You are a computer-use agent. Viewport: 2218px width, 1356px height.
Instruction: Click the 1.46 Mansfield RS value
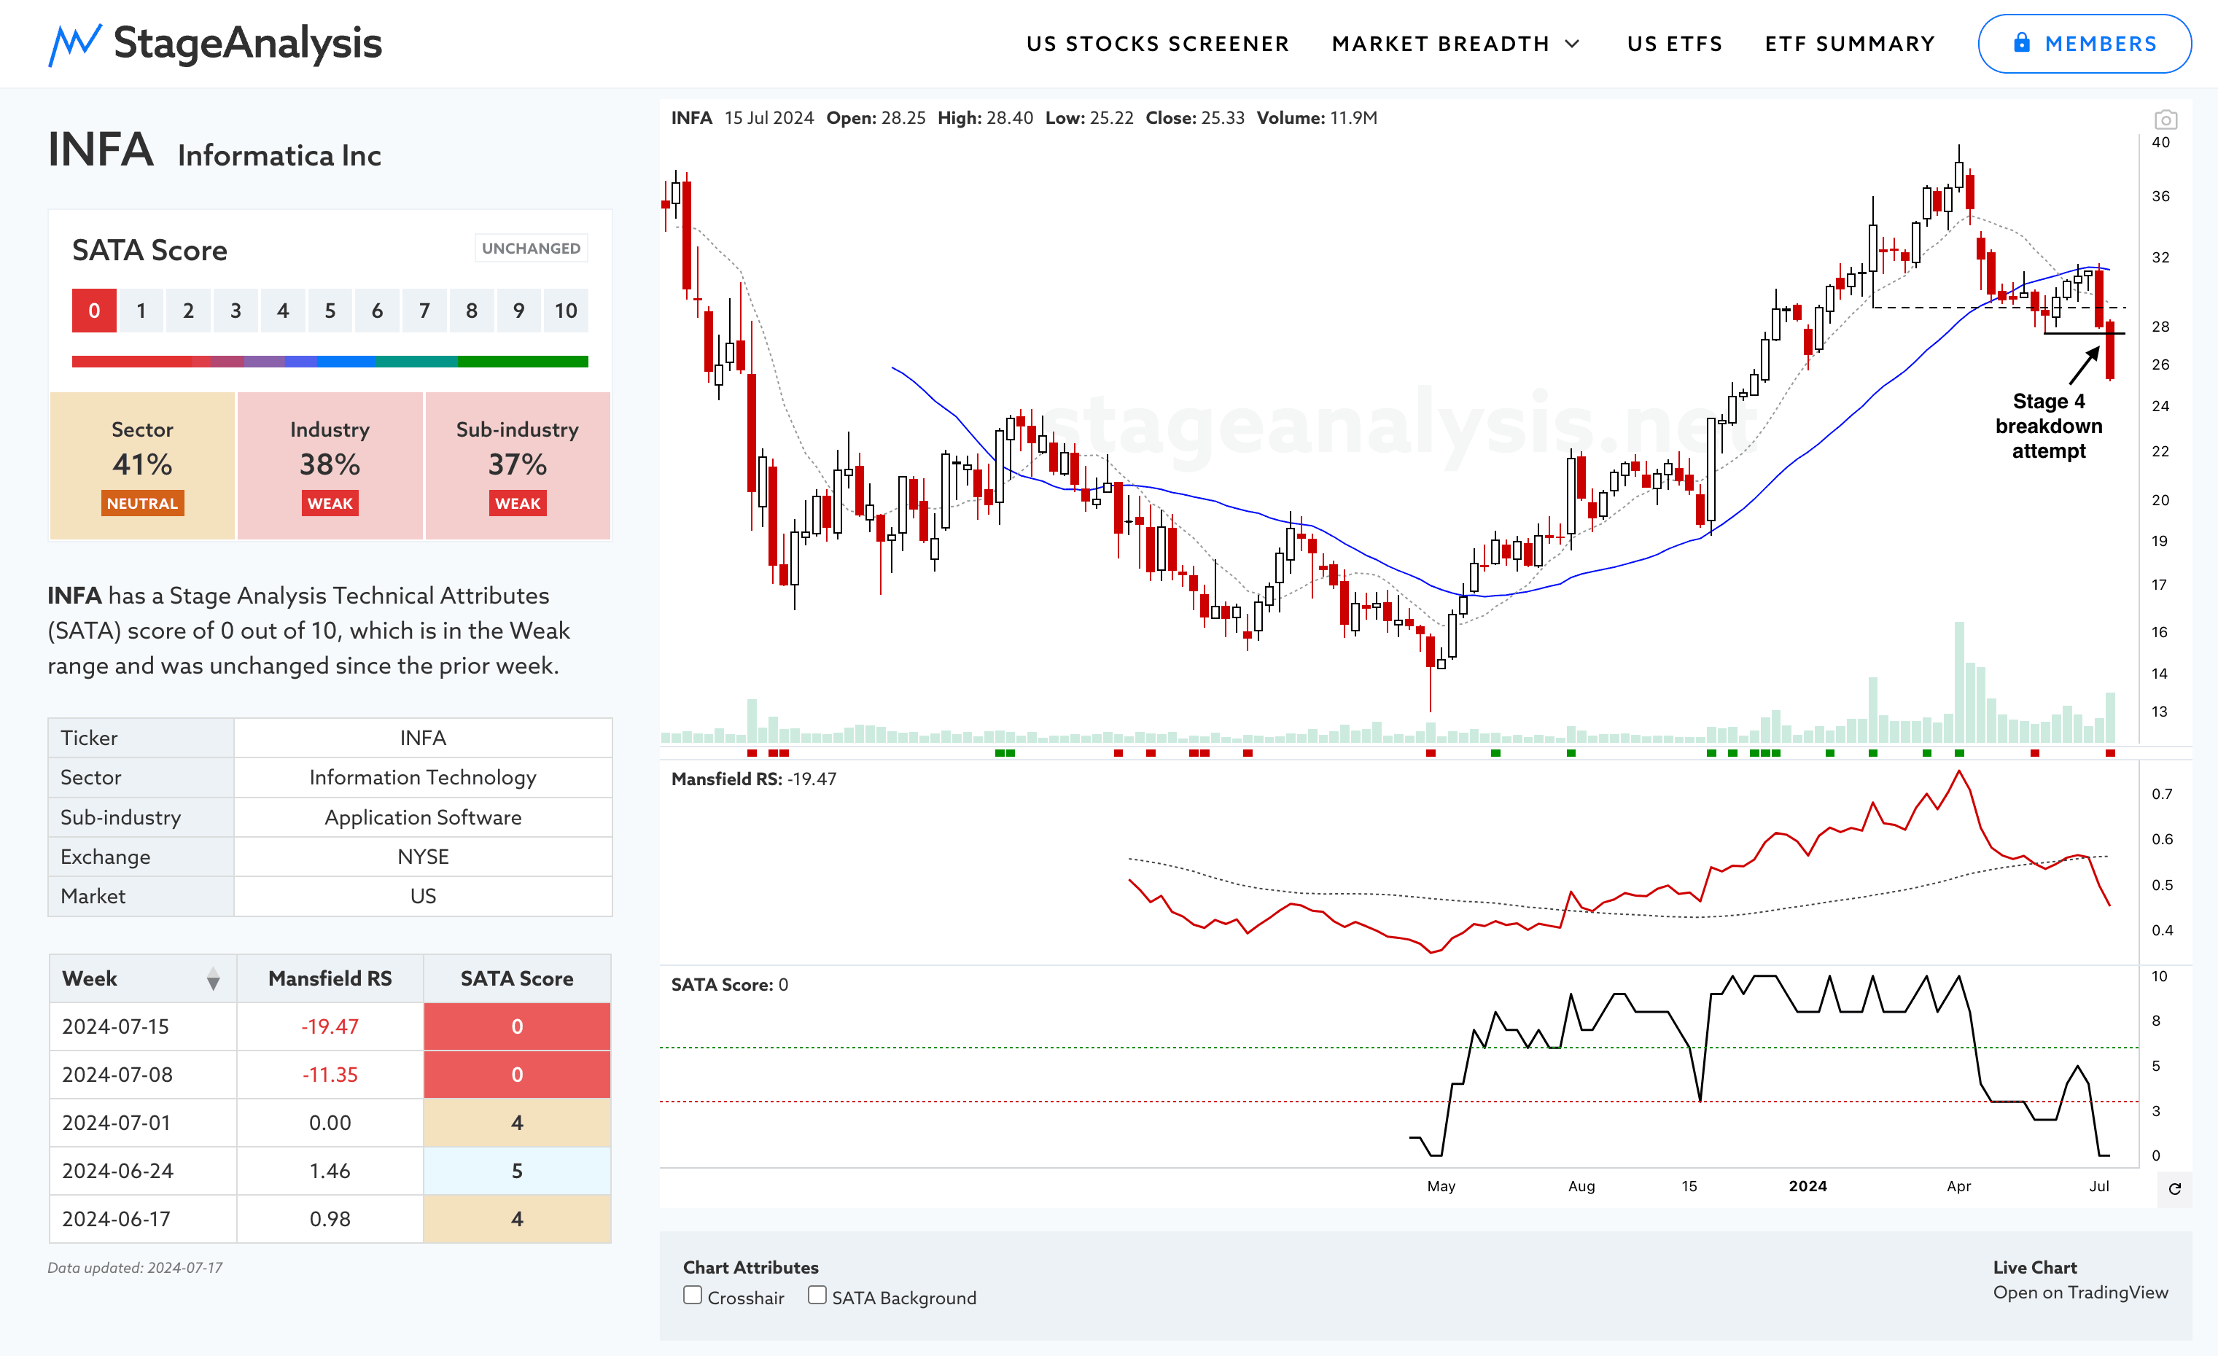click(330, 1171)
